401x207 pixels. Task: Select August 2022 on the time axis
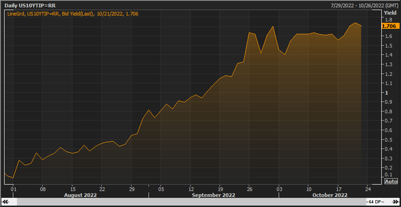[80, 195]
